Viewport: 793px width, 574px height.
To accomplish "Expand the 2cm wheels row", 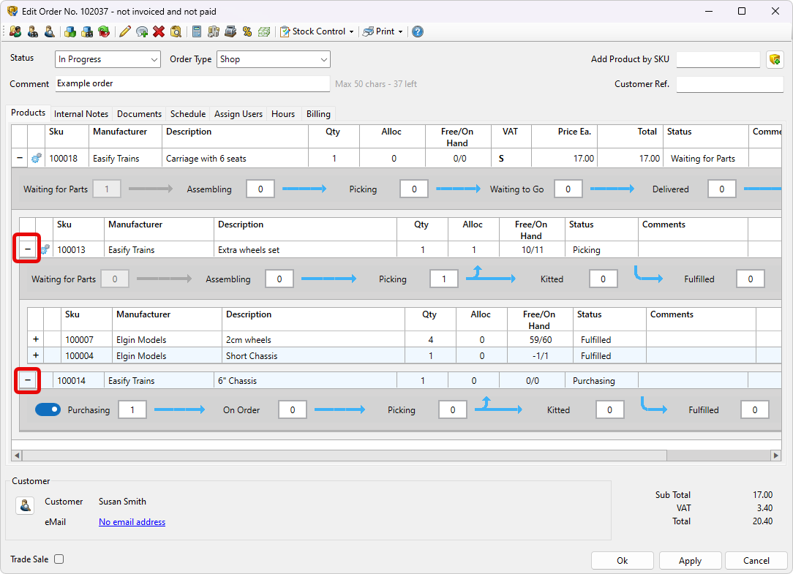I will tap(36, 339).
